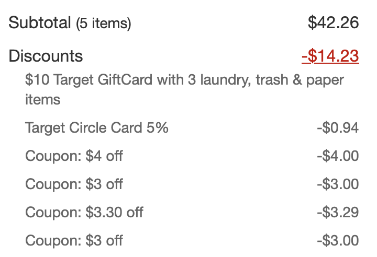This screenshot has height=257, width=377.
Task: Select the "Coupon: $3.30 off" line
Action: pos(84,212)
